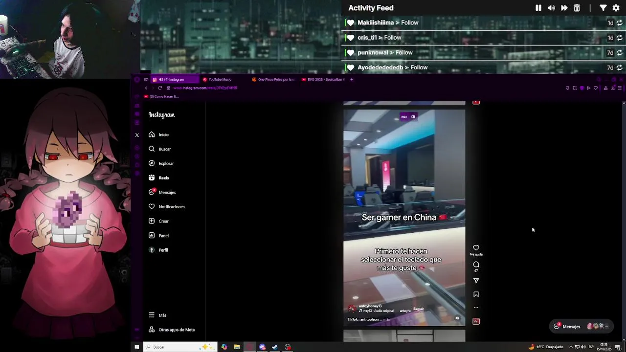The height and width of the screenshot is (352, 626).
Task: Open the Windows Start menu
Action: click(x=136, y=347)
